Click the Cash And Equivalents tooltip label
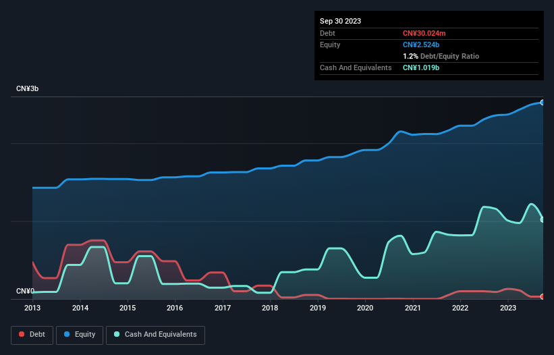Image resolution: width=554 pixels, height=355 pixels. tap(356, 67)
